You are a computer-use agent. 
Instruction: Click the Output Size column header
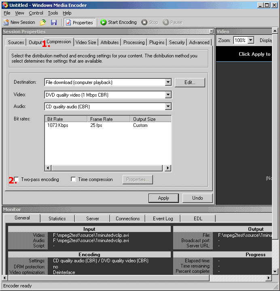pyautogui.click(x=151, y=119)
